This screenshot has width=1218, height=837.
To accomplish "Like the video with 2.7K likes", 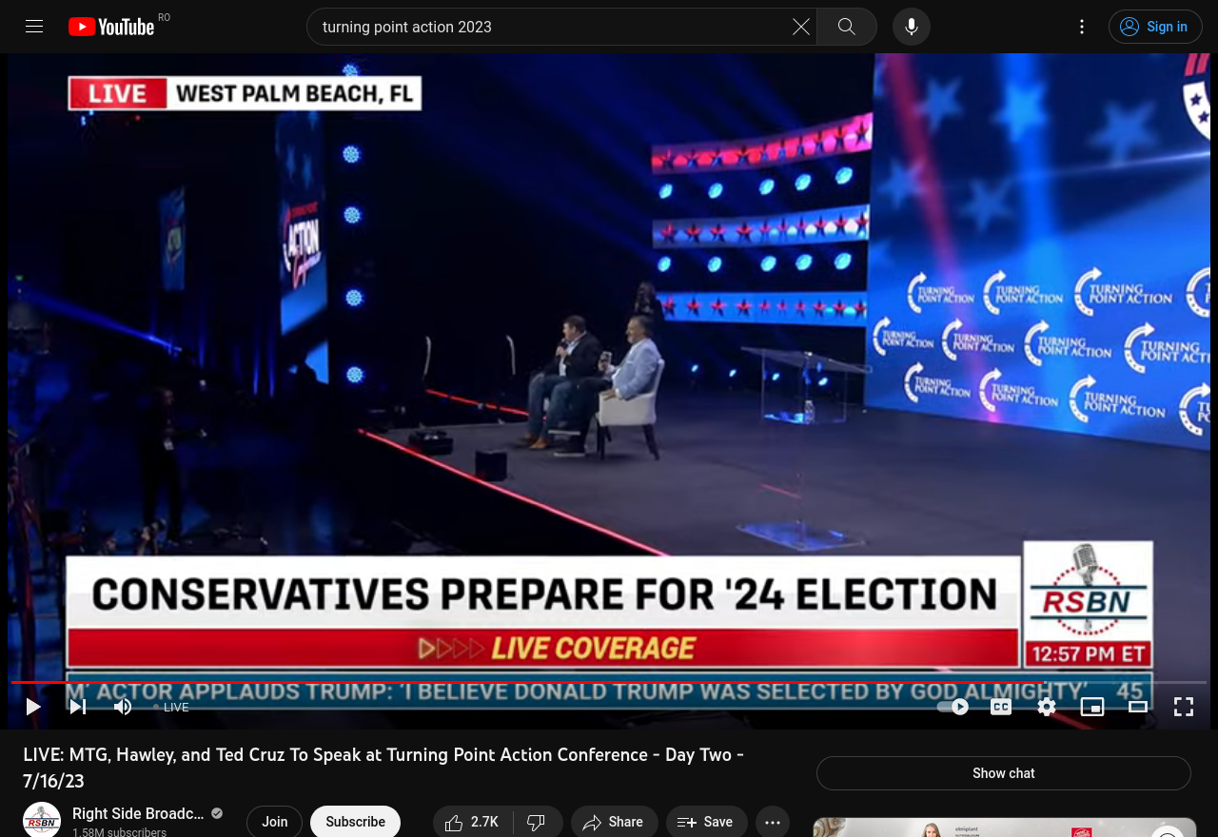I will 473,822.
